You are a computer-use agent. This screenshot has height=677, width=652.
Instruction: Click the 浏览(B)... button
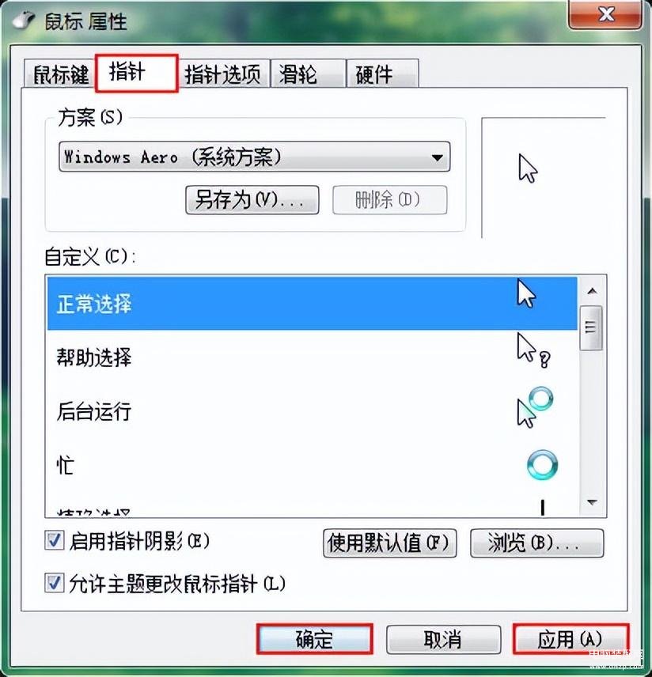[x=536, y=543]
